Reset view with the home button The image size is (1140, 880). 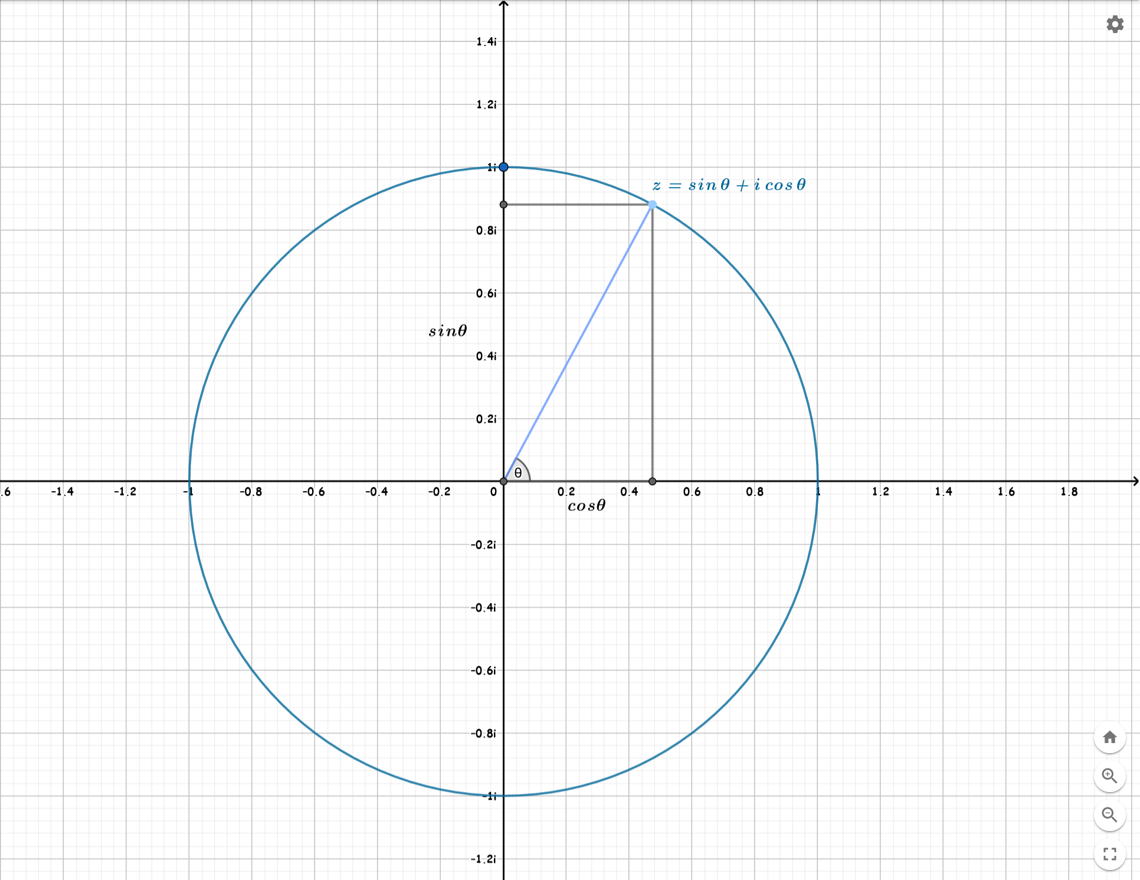(x=1109, y=737)
